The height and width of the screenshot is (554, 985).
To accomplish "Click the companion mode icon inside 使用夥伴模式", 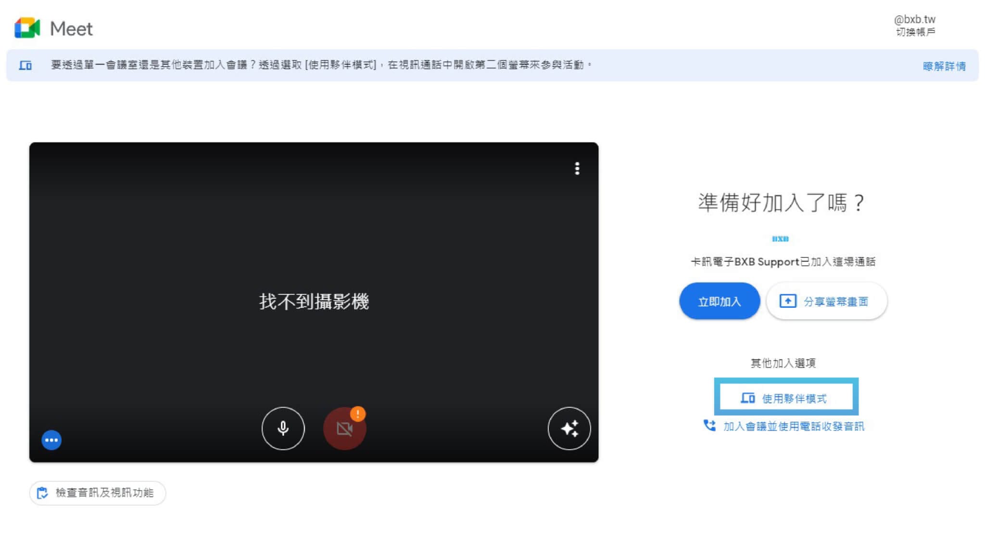I will tap(748, 398).
